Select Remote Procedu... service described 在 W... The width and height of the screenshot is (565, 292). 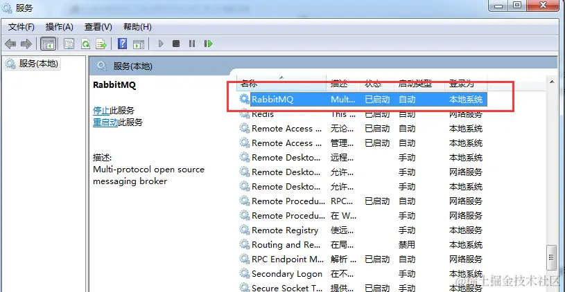363,216
